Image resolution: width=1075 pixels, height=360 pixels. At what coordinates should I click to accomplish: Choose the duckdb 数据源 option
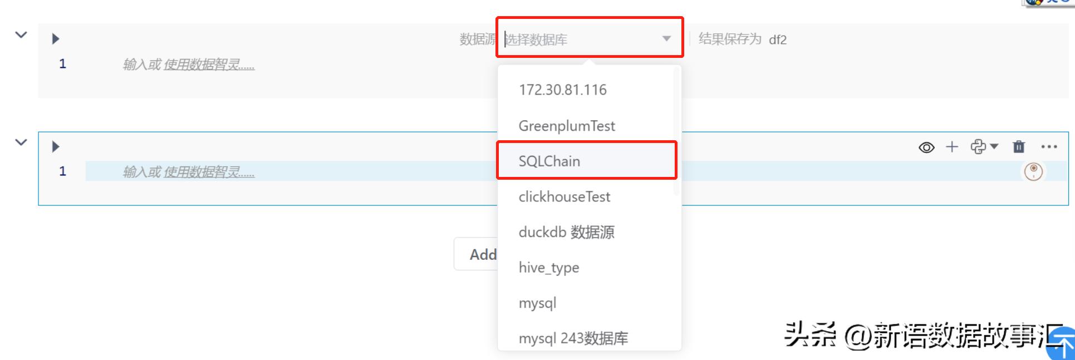pyautogui.click(x=566, y=232)
